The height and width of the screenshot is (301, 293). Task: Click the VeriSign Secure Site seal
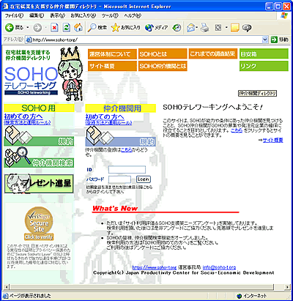(39, 223)
